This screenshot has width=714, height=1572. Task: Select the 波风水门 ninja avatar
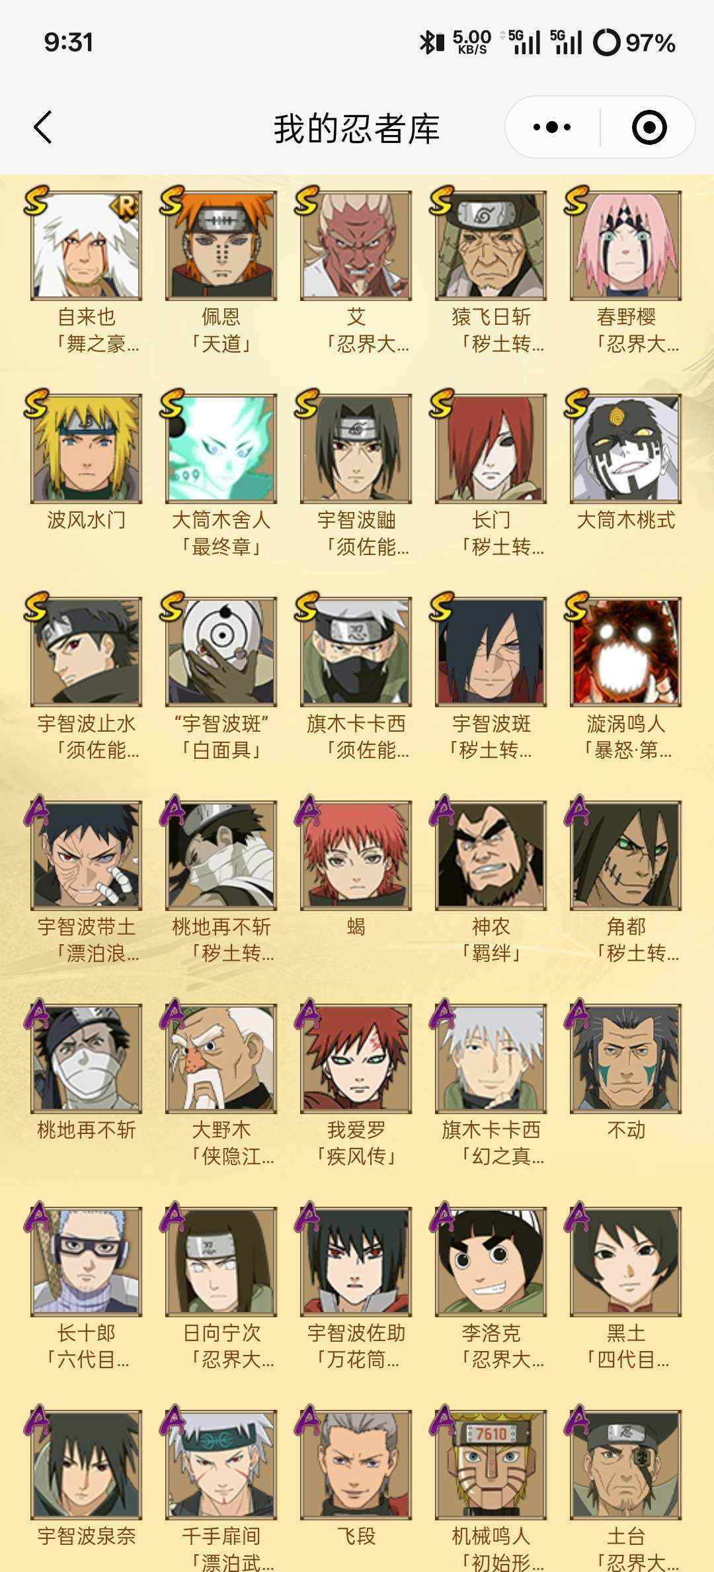pyautogui.click(x=87, y=449)
